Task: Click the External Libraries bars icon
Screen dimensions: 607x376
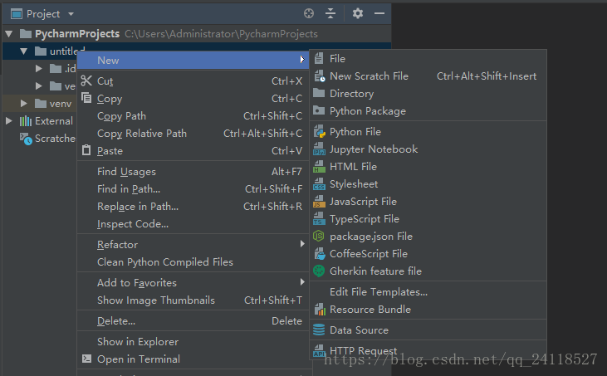Action: point(26,121)
